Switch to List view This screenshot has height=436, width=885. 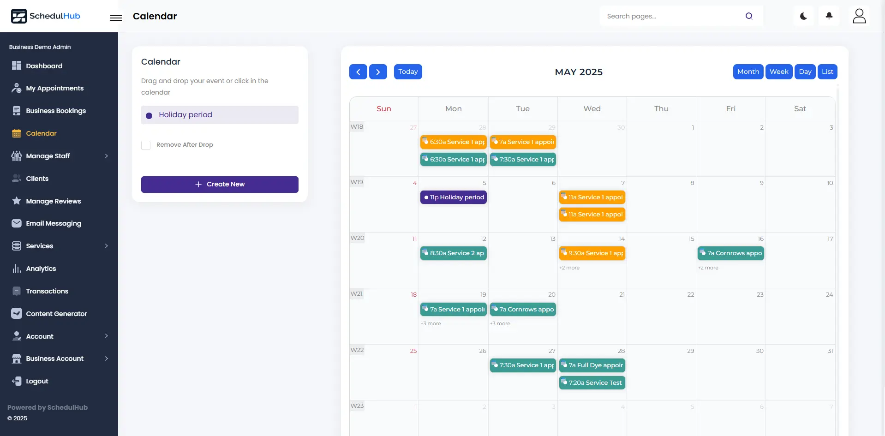click(827, 72)
